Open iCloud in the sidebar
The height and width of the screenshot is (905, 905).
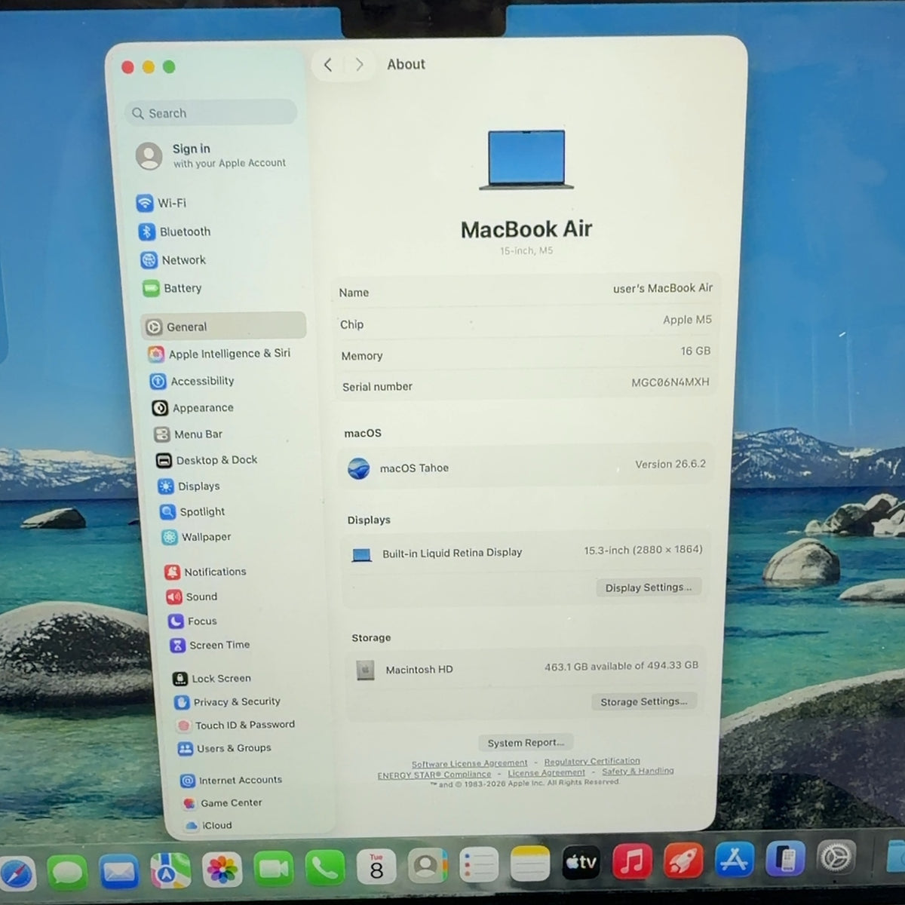tap(208, 826)
